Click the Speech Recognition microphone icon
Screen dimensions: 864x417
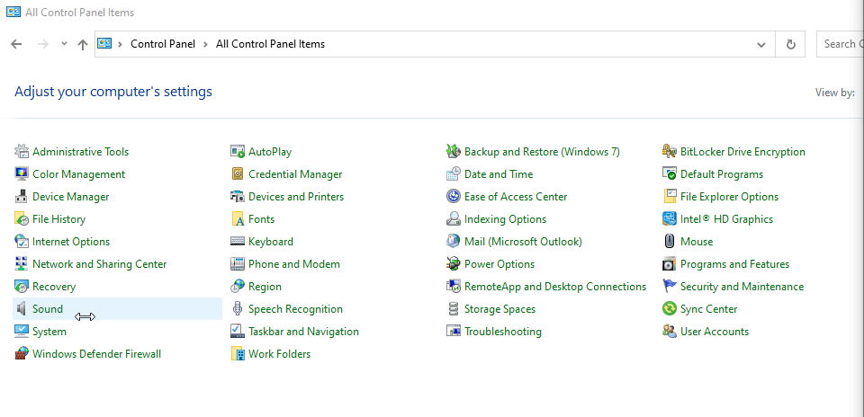(238, 308)
